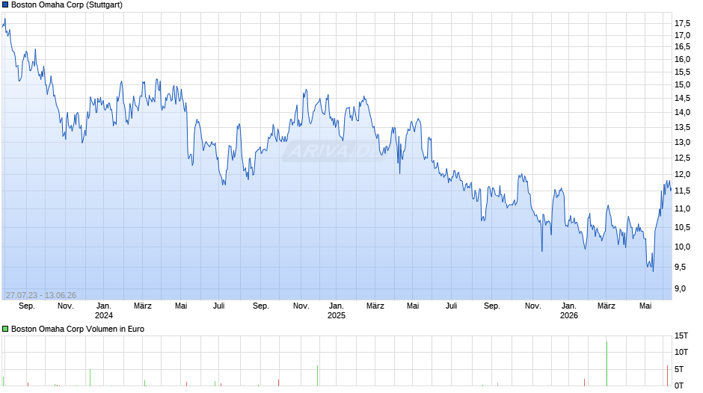Click the 11,0 price axis label

(x=682, y=208)
